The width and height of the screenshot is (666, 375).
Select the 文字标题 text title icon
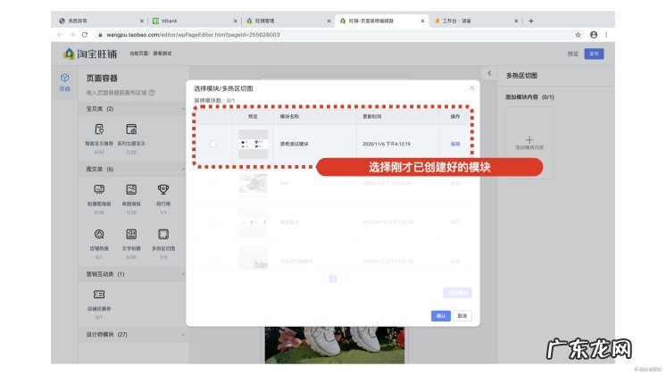pyautogui.click(x=131, y=234)
